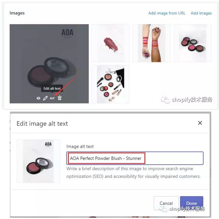
Task: Select the four blush compacts thumbnail
Action: [x=193, y=43]
